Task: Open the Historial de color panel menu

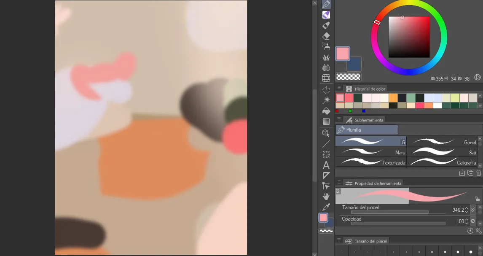Action: pyautogui.click(x=339, y=88)
